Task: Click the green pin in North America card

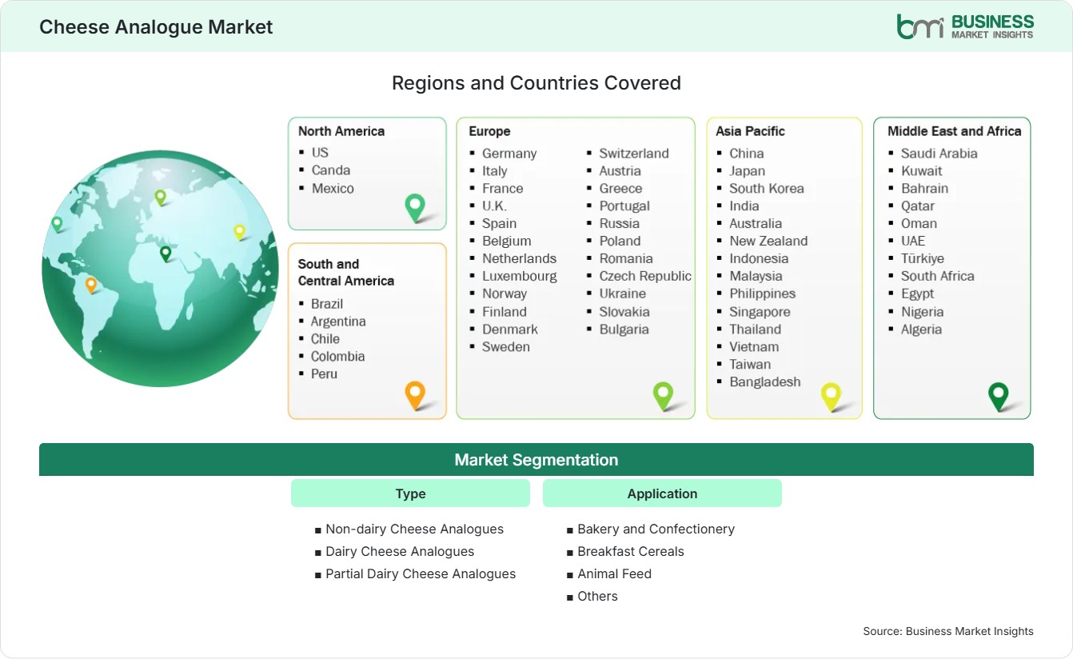Action: click(415, 208)
